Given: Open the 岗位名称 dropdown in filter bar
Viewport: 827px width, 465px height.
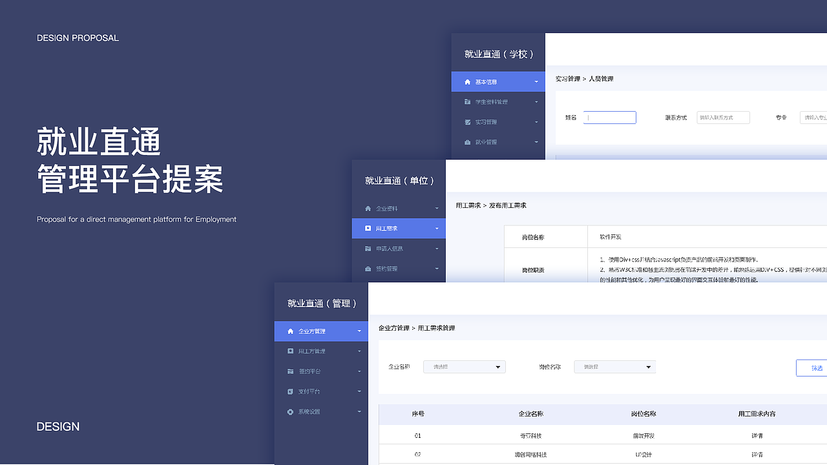Looking at the screenshot, I should coord(615,367).
